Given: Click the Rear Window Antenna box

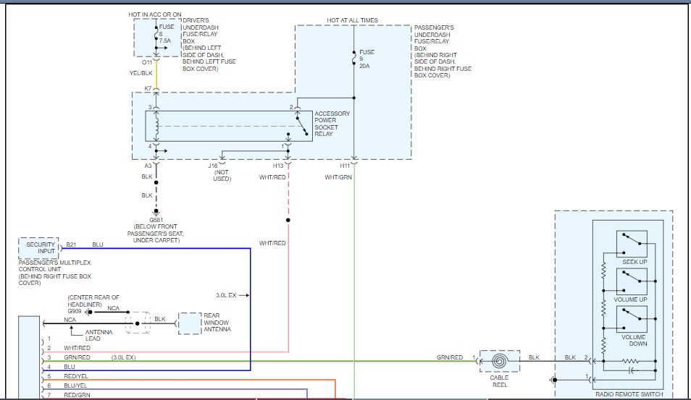Looking at the screenshot, I should coord(190,323).
